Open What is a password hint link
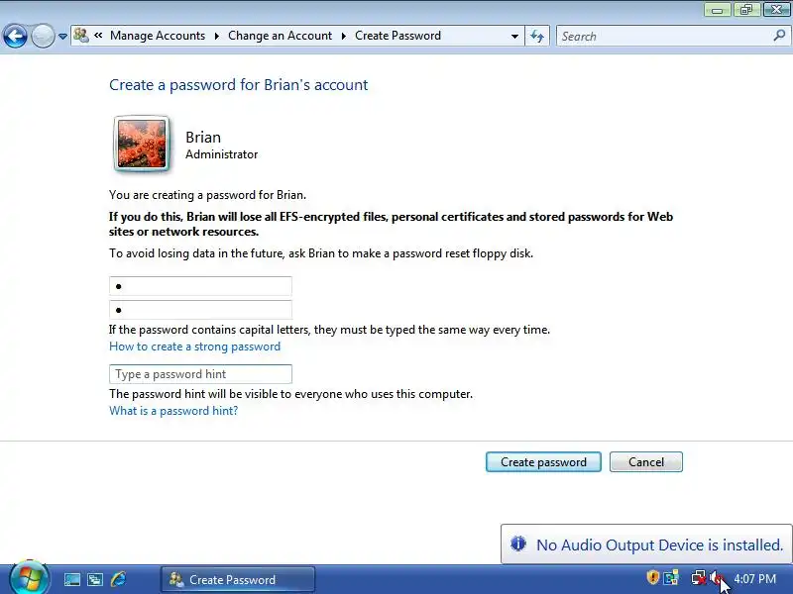793x594 pixels. (173, 411)
